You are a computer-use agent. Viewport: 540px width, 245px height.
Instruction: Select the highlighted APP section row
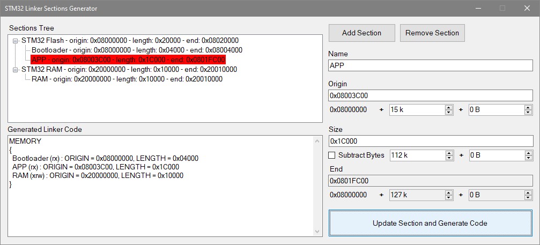[128, 60]
